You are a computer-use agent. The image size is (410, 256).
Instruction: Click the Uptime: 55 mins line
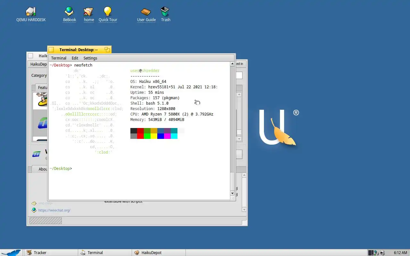click(x=147, y=92)
